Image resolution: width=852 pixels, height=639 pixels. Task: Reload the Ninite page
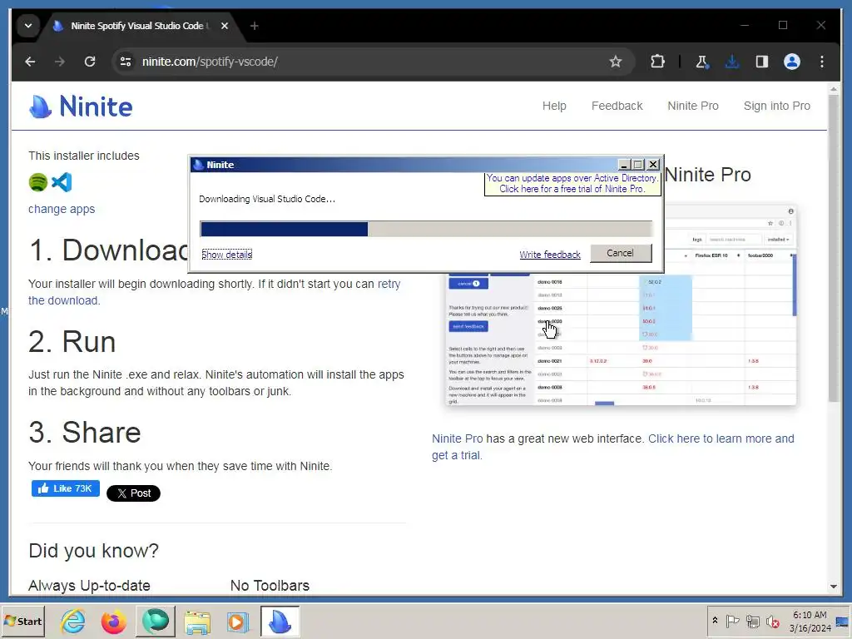[90, 62]
